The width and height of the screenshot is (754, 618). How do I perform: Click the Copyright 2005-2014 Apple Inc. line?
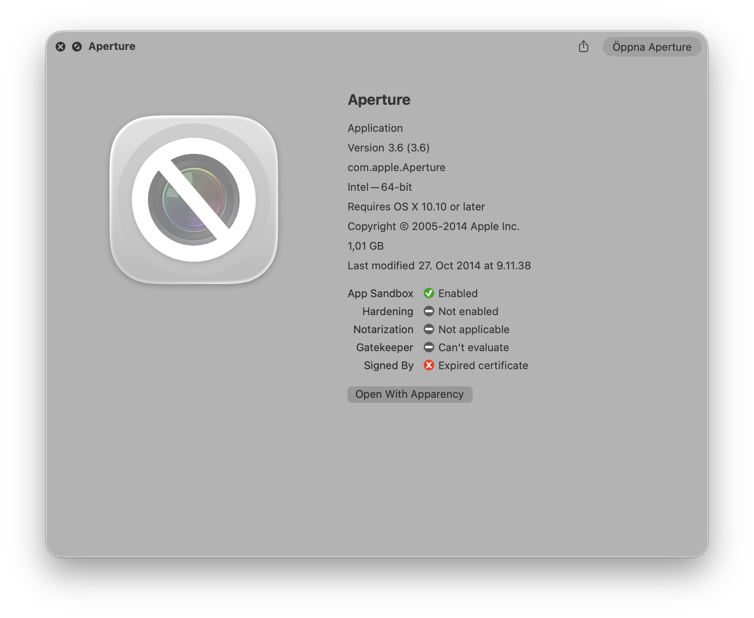(x=433, y=226)
